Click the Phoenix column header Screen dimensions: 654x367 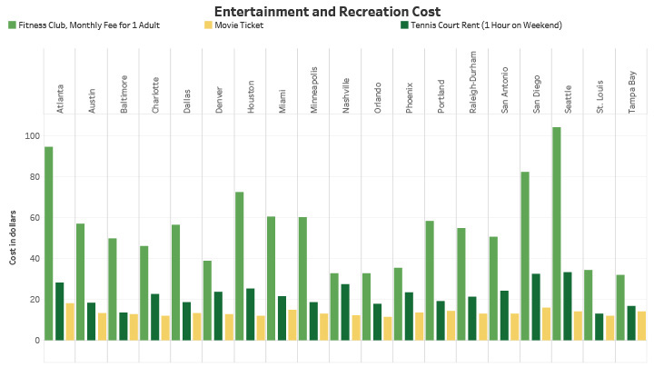click(409, 97)
